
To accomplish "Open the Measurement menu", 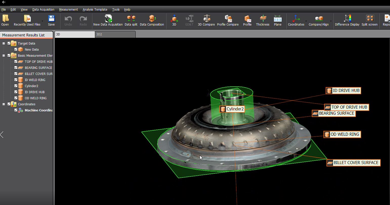I will tap(69, 10).
